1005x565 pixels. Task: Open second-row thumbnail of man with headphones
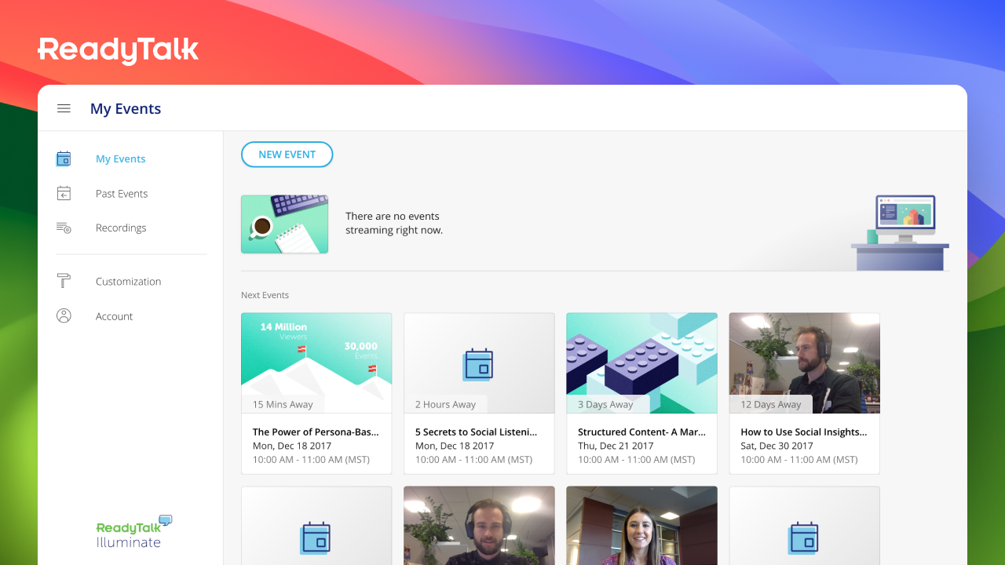[479, 526]
